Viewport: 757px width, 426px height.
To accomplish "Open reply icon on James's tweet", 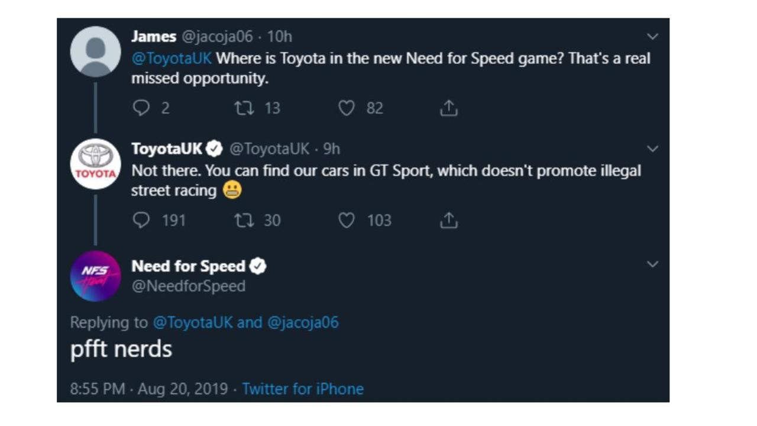I will [141, 108].
